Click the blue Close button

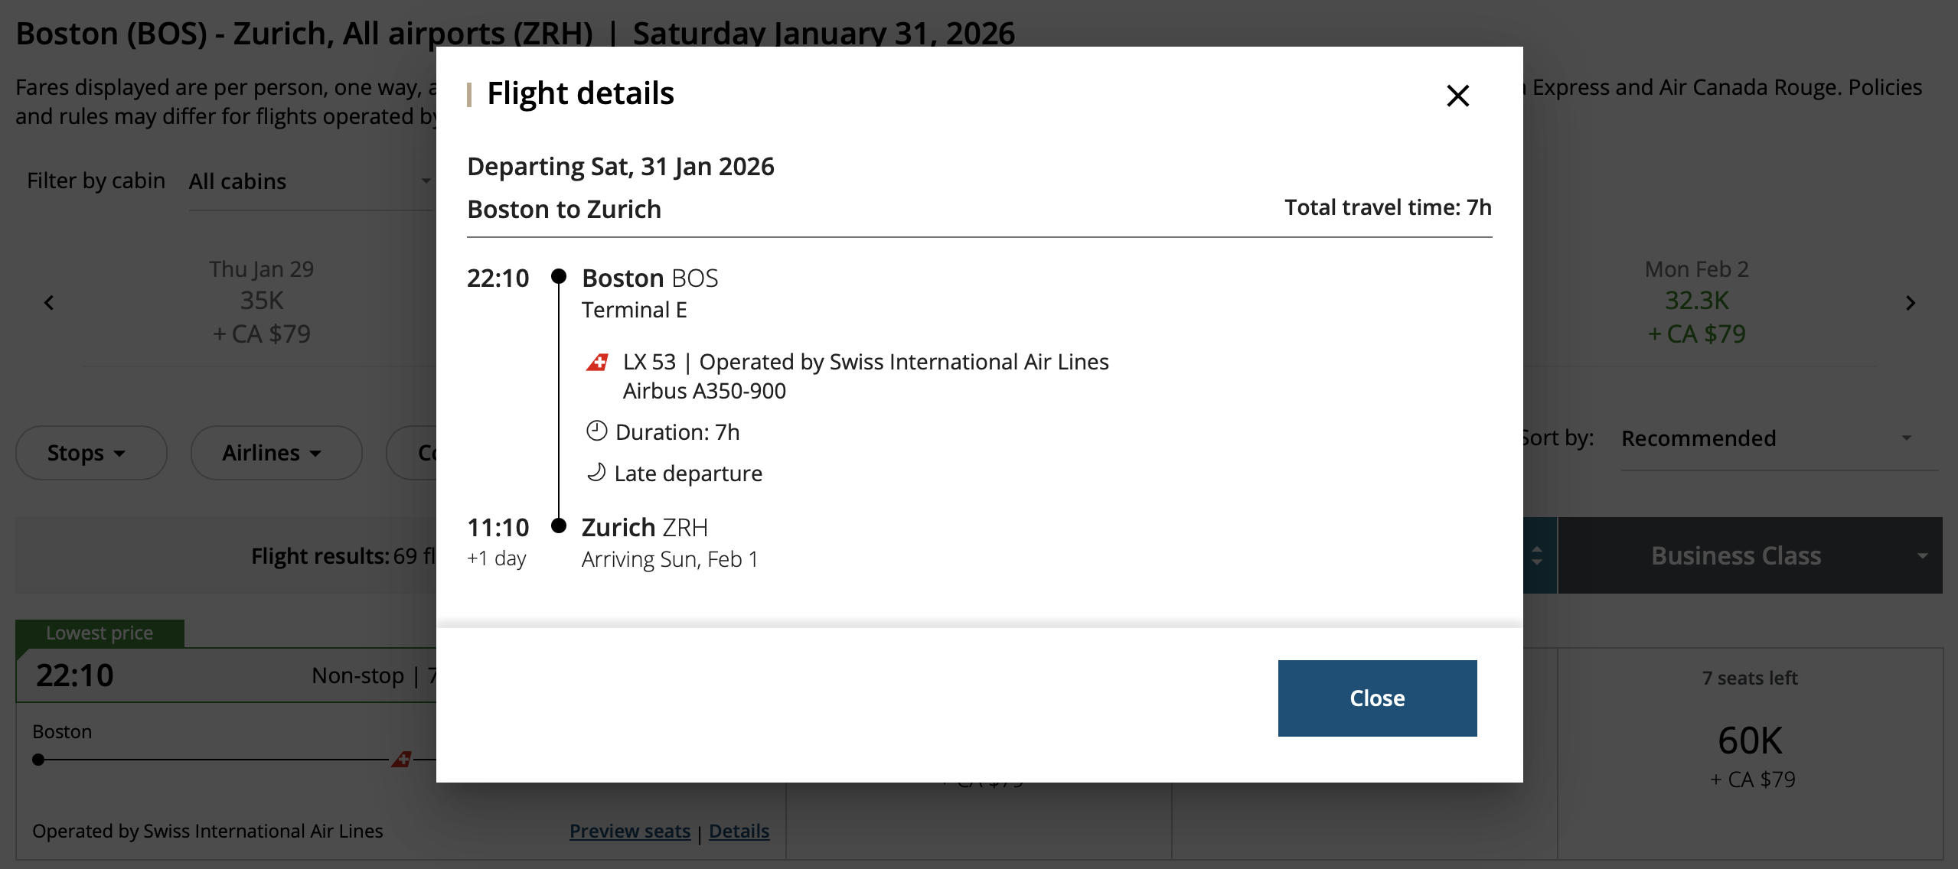[x=1376, y=698]
